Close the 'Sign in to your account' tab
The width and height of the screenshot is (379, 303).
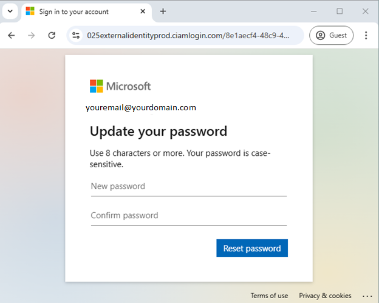(143, 12)
